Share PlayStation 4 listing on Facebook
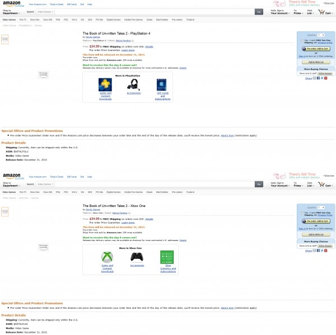The image size is (336, 335). point(318,78)
